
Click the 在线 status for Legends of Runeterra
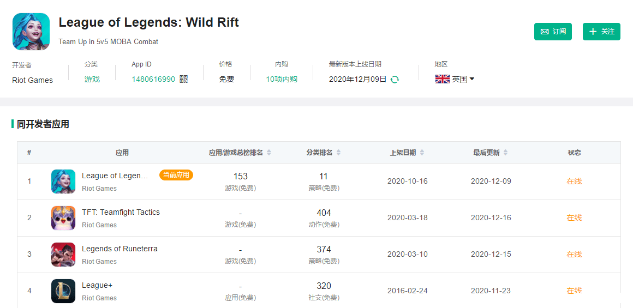pyautogui.click(x=574, y=254)
